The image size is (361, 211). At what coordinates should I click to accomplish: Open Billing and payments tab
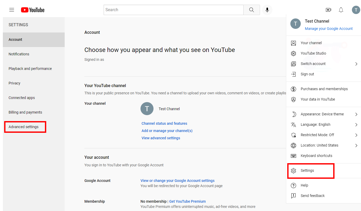34,112
